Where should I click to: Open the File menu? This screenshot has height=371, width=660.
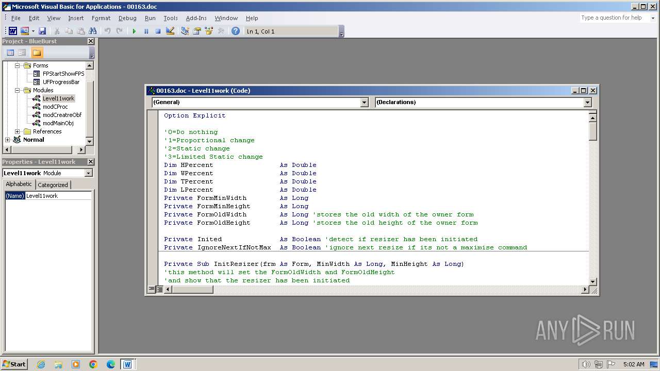pyautogui.click(x=16, y=18)
